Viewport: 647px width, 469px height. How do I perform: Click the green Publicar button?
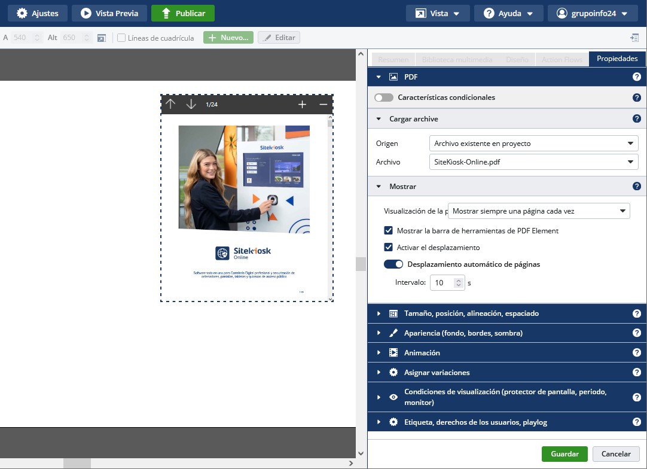182,13
